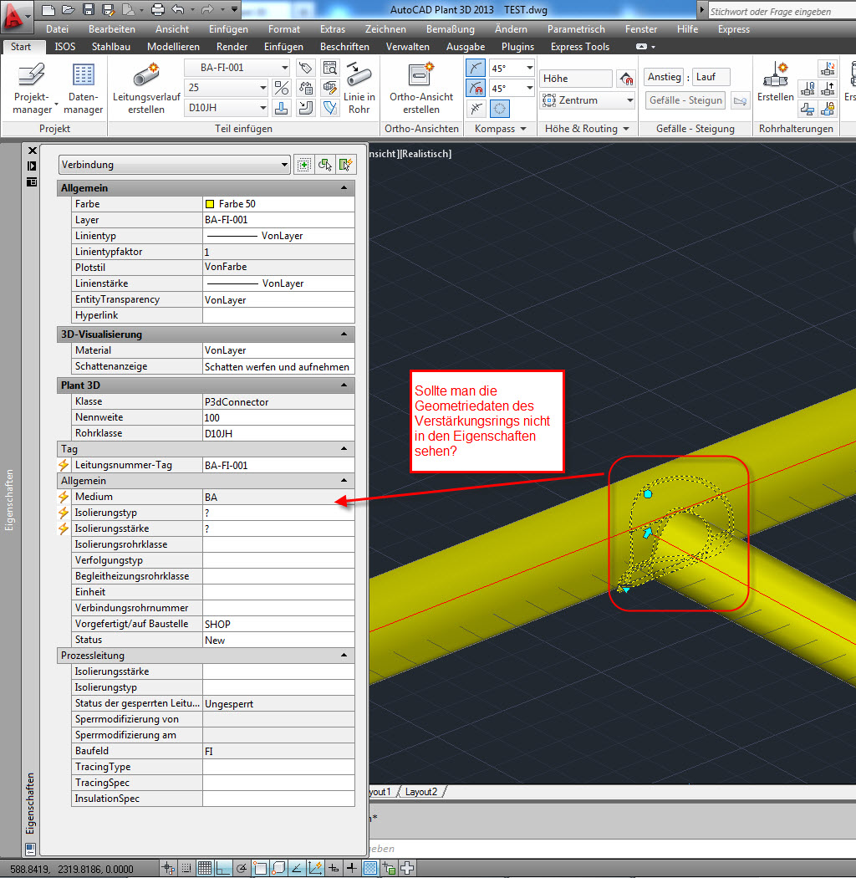Switch to the ISOS ribbon tab

(x=65, y=47)
